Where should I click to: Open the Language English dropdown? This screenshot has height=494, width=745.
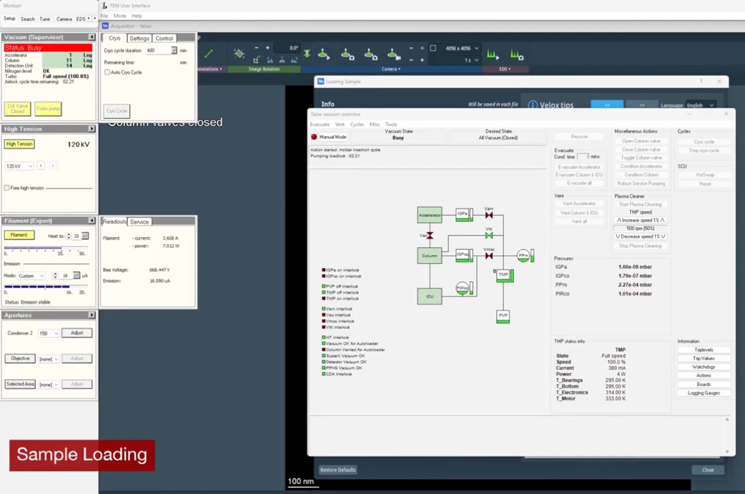[700, 106]
